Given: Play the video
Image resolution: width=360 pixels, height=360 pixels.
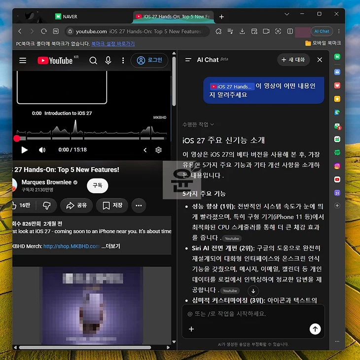Looking at the screenshot, I should pyautogui.click(x=24, y=150).
